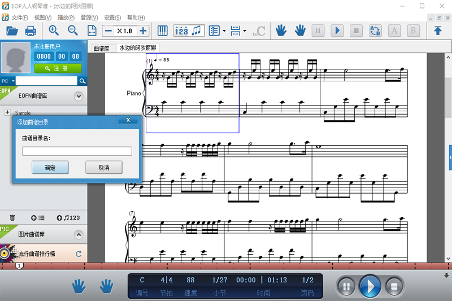Open a score file with folder icon
This screenshot has height=301, width=452.
tap(12, 30)
